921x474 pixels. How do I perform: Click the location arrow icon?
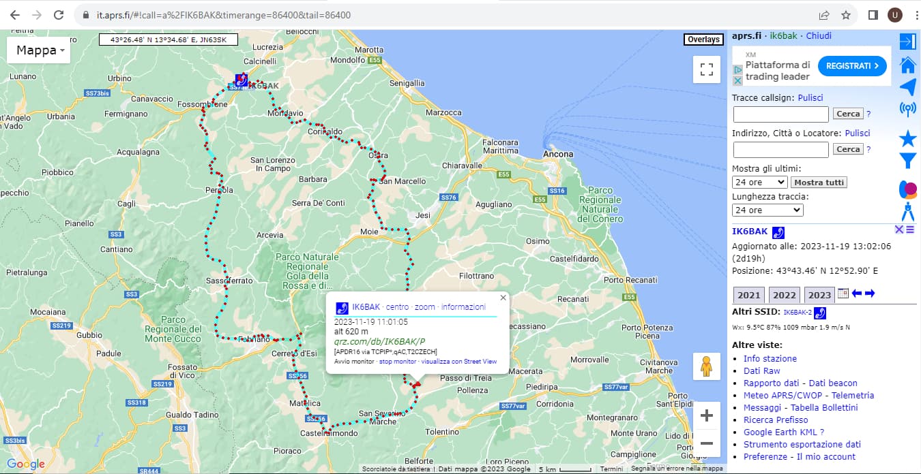[x=907, y=87]
